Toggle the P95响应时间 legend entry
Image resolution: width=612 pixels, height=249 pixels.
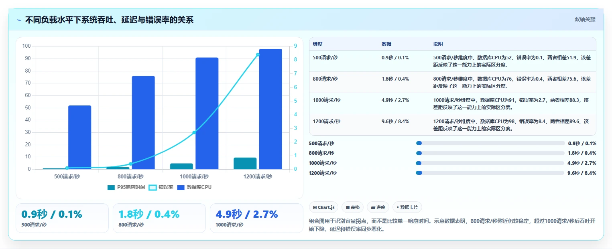click(126, 187)
